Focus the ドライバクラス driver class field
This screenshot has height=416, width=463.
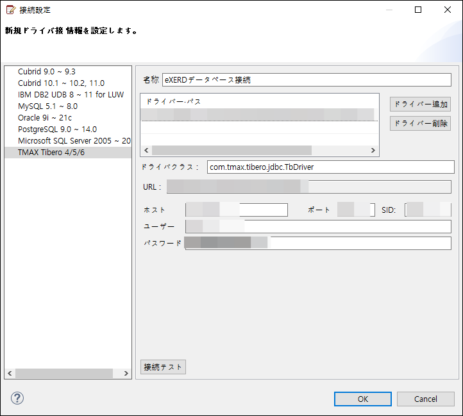330,167
